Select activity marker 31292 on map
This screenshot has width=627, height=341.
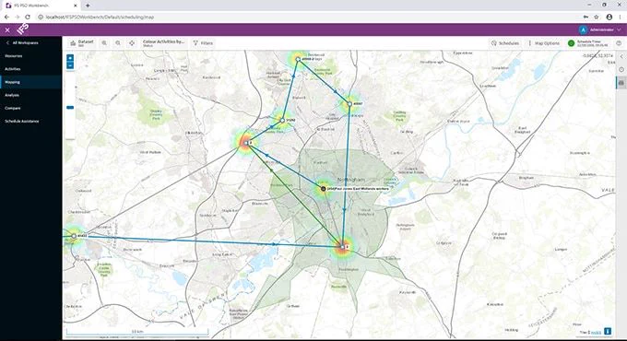pyautogui.click(x=282, y=121)
